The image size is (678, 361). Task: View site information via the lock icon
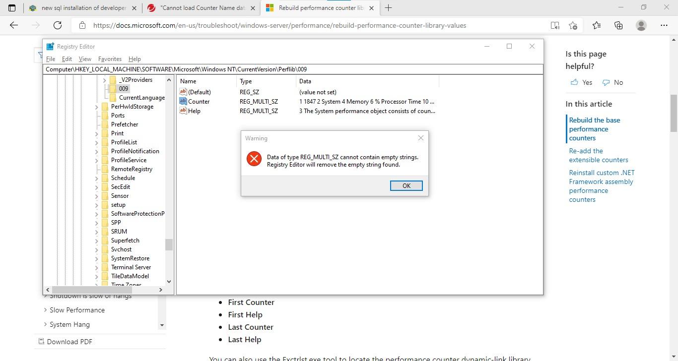pos(82,25)
